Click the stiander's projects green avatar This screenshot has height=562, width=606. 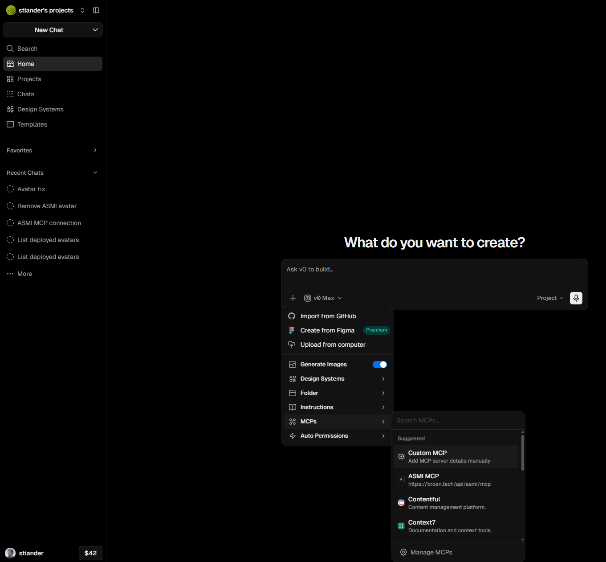tap(11, 10)
